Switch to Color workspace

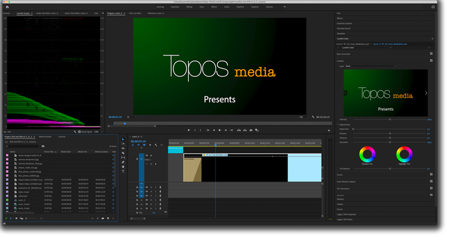[x=202, y=7]
